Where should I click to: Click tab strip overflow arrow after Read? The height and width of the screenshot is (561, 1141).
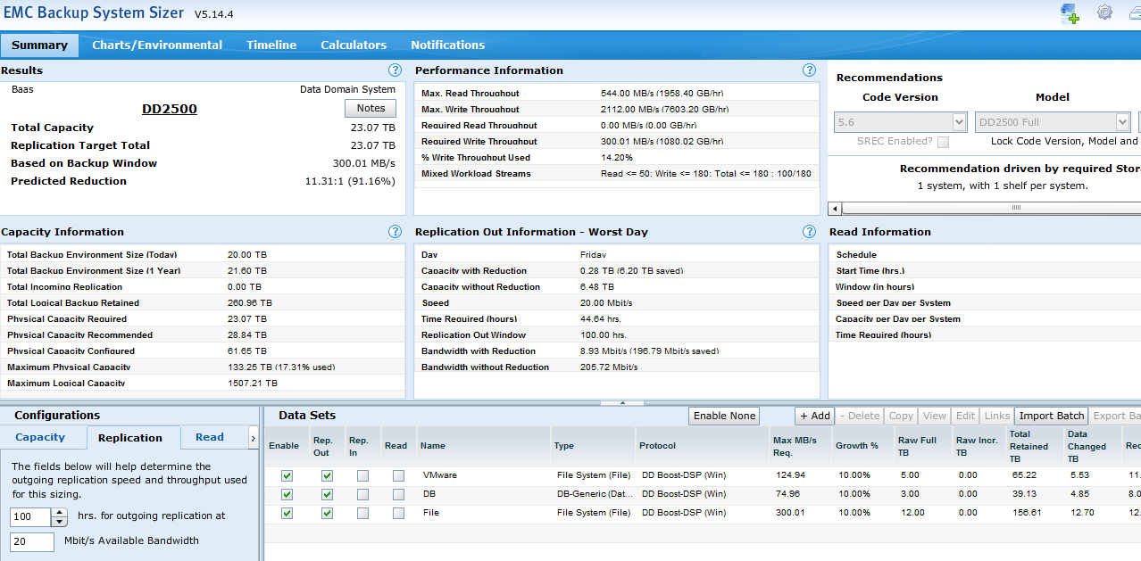tap(253, 437)
